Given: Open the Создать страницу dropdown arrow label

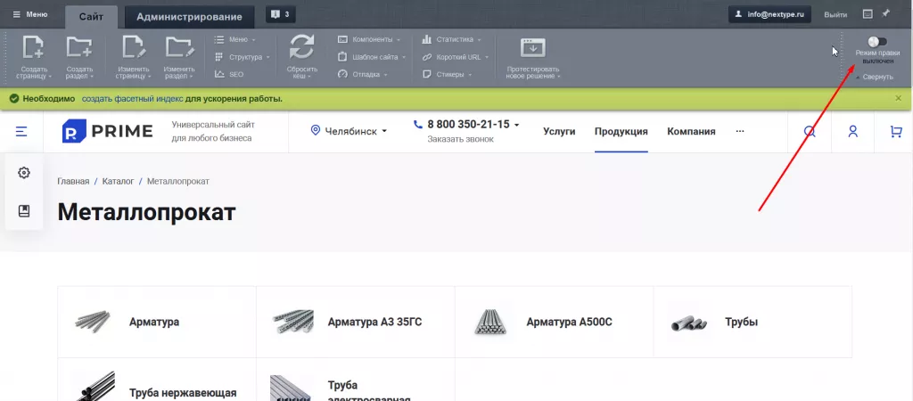Looking at the screenshot, I should 33,73.
